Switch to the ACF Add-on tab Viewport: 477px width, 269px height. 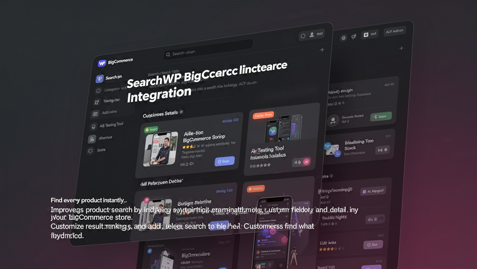pos(394,31)
